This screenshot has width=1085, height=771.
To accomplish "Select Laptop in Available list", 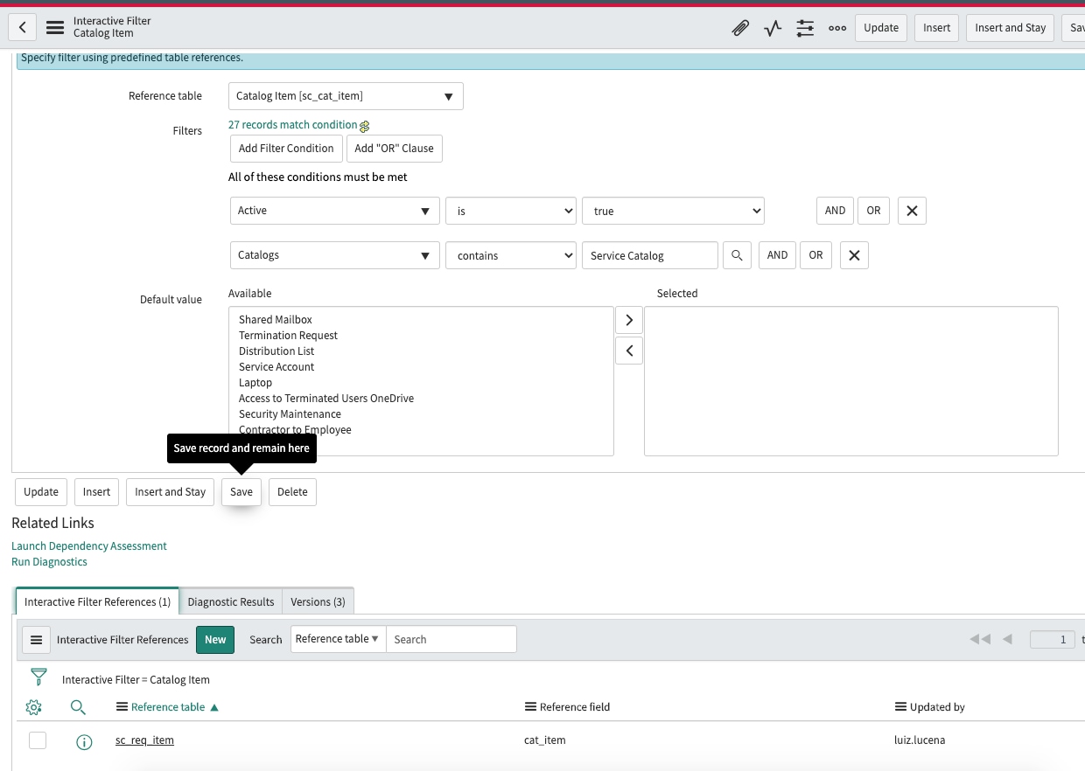I will pos(255,383).
